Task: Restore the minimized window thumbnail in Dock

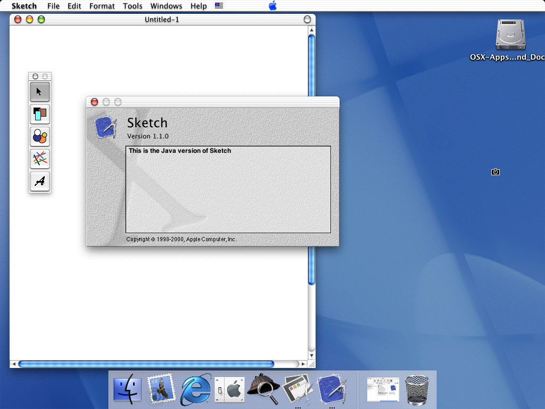Action: (x=383, y=390)
